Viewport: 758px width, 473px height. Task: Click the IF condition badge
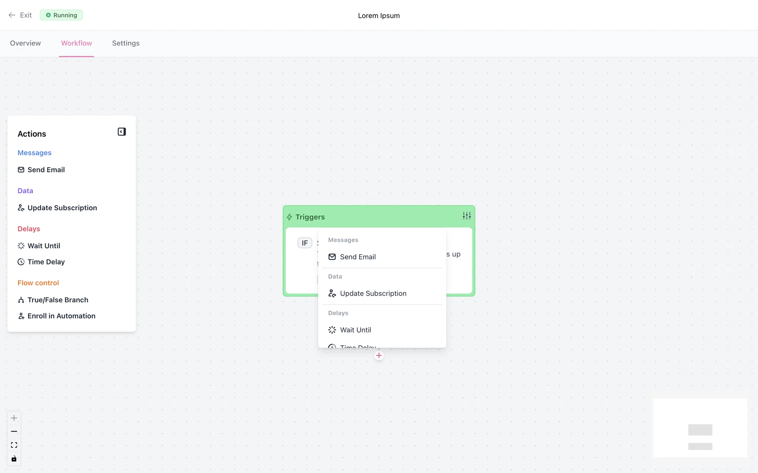304,243
